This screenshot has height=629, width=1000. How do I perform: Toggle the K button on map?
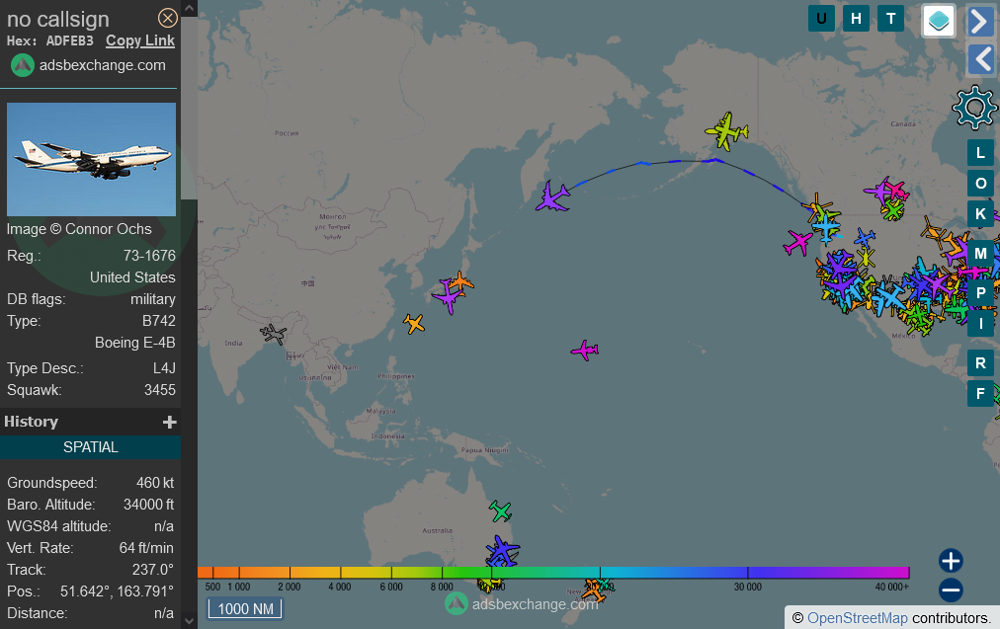(981, 214)
